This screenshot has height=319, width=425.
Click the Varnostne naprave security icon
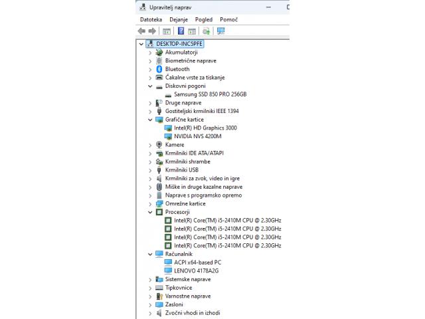159,296
